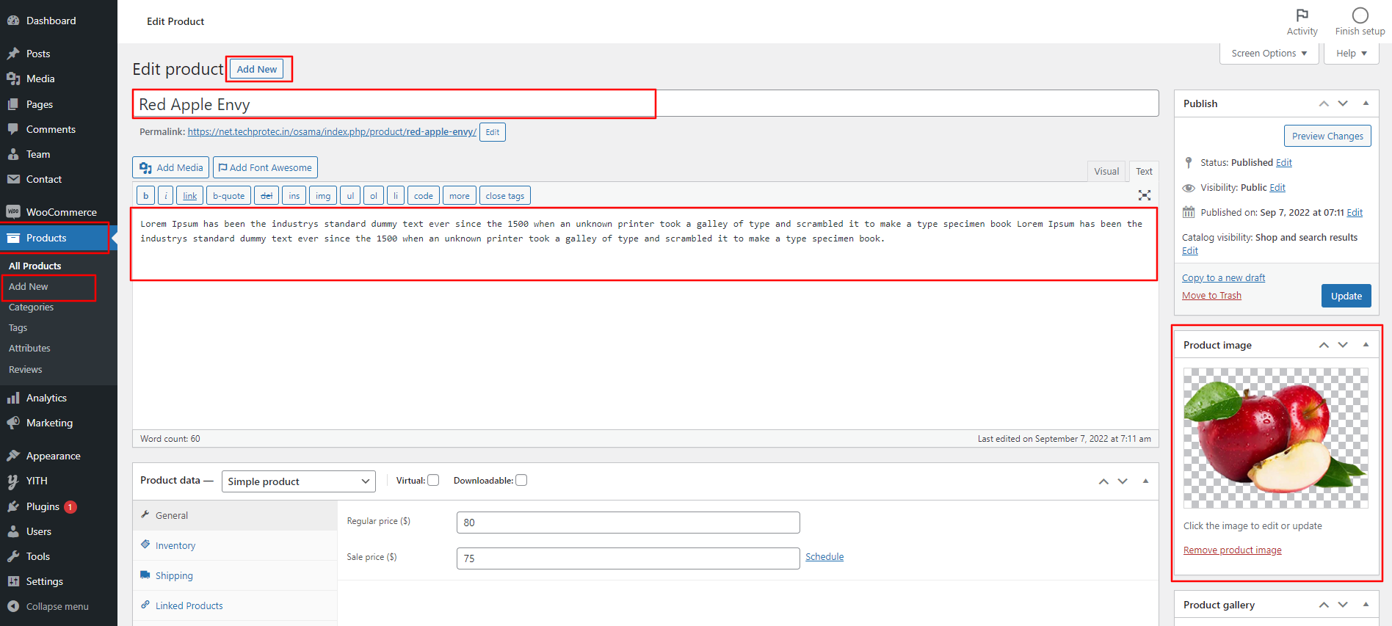Expand the Screen Options dropdown

[x=1269, y=54]
